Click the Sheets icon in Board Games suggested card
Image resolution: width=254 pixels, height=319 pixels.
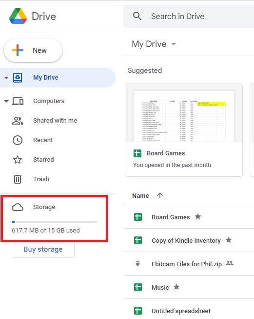click(x=137, y=153)
